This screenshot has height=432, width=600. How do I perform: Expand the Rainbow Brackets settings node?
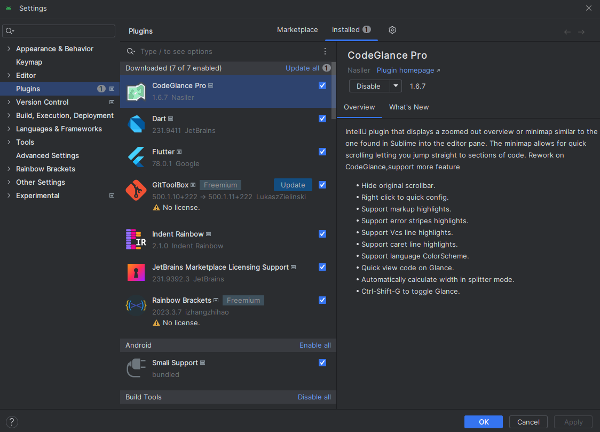(x=9, y=169)
